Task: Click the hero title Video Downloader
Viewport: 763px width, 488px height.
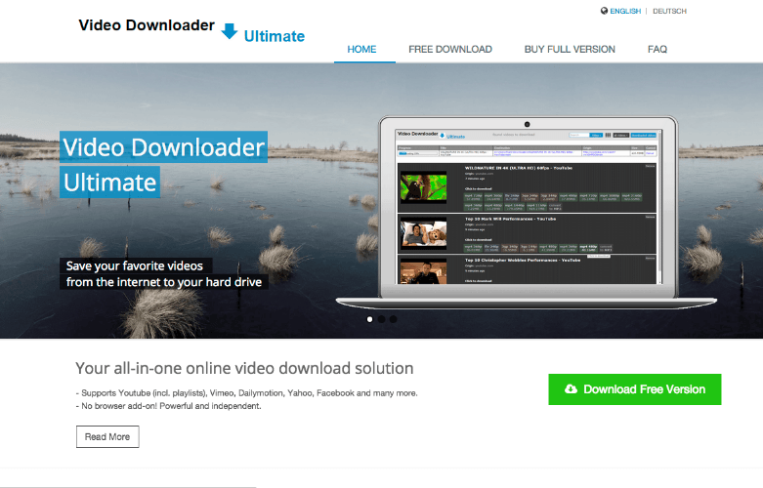Action: tap(163, 146)
